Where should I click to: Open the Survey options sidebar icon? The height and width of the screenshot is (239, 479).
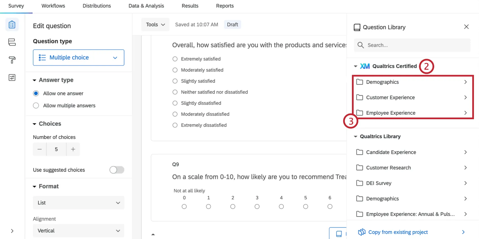click(x=12, y=78)
